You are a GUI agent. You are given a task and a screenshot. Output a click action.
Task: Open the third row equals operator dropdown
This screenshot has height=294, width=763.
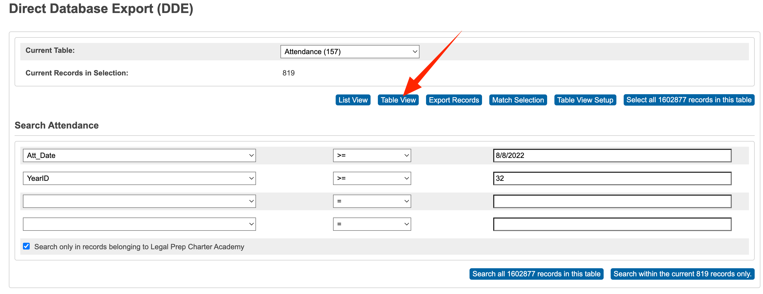pos(372,201)
